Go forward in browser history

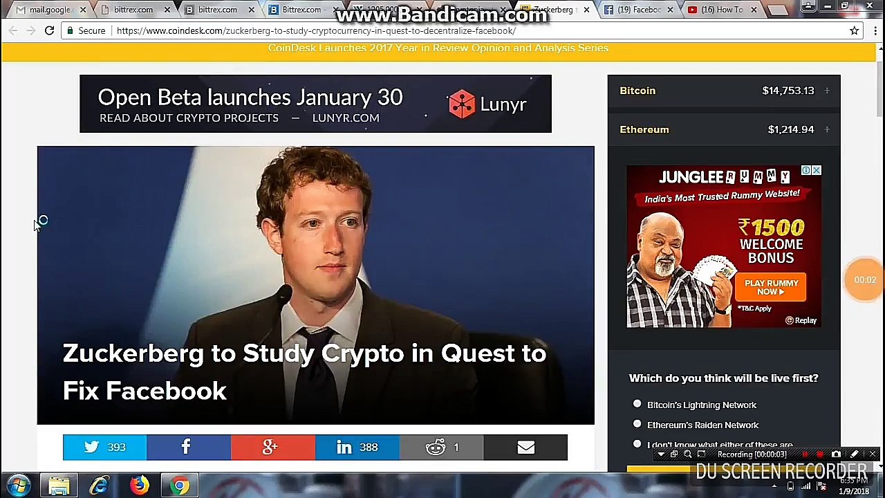coord(31,30)
